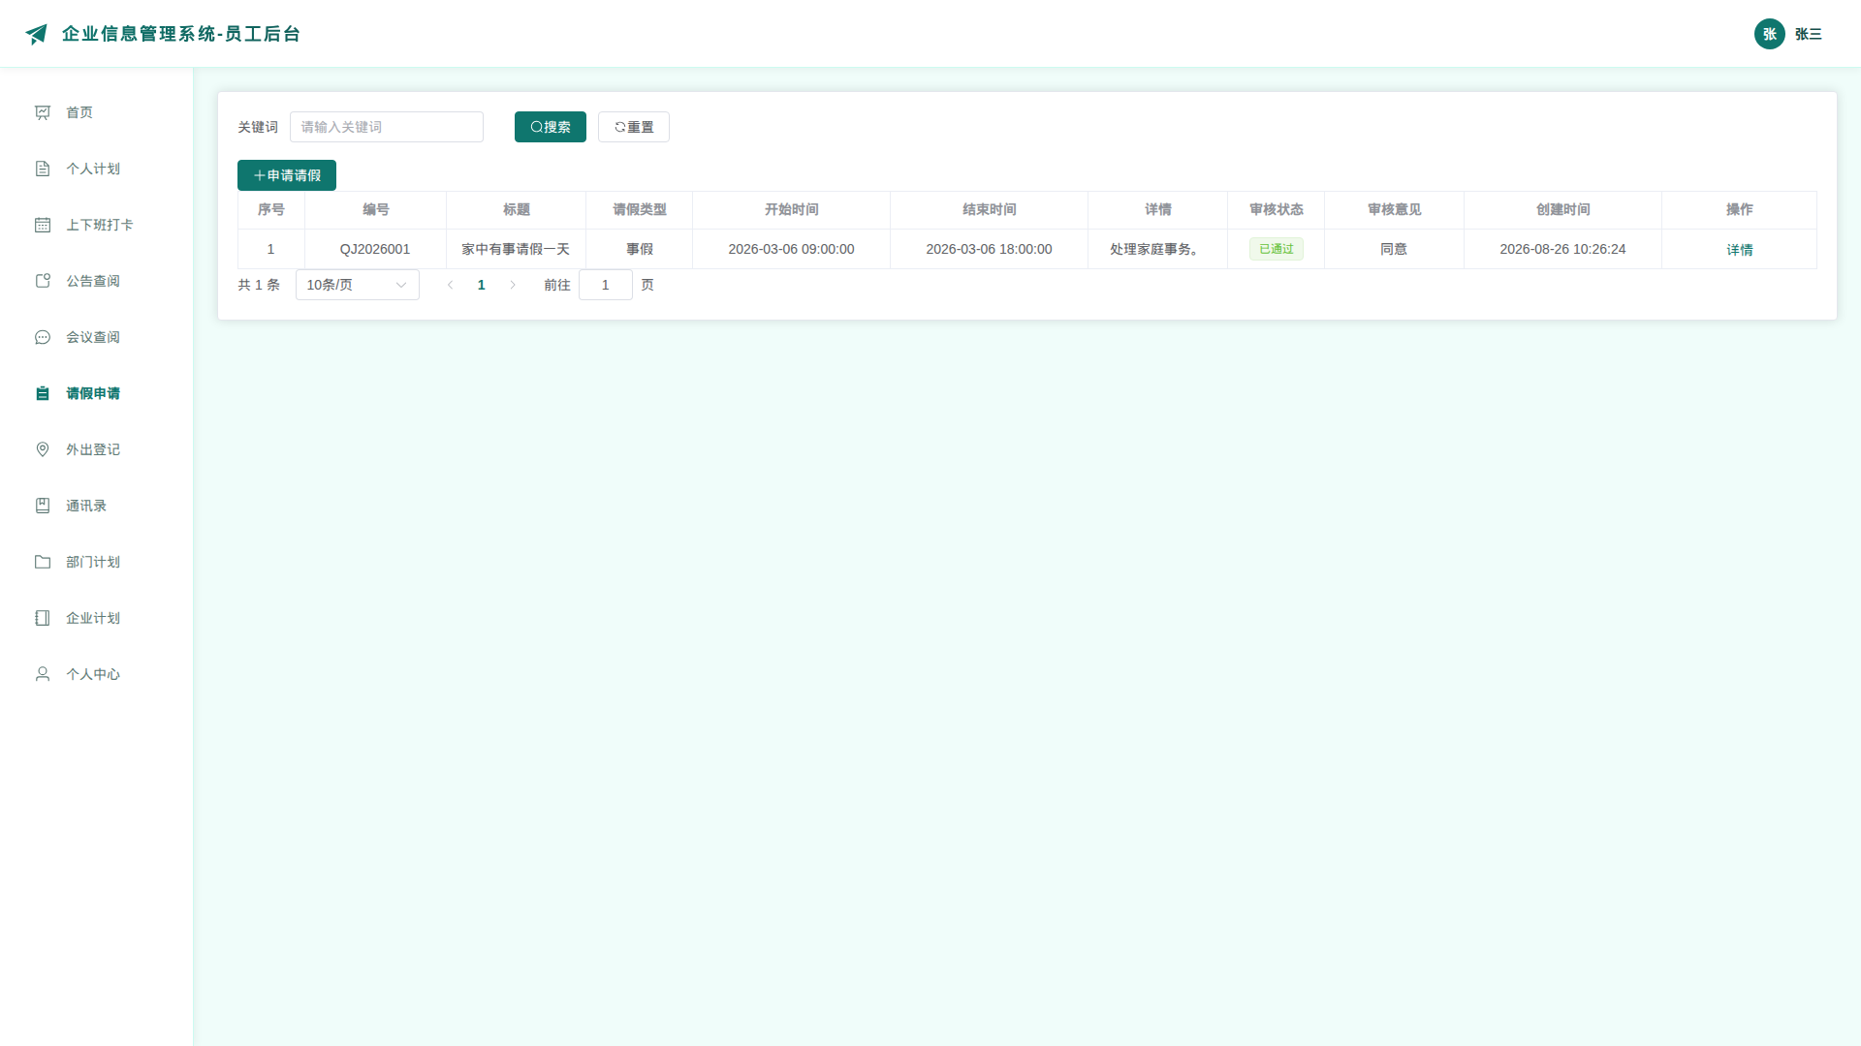Open 上下班打卡 menu item
This screenshot has height=1046, width=1861.
pos(97,225)
